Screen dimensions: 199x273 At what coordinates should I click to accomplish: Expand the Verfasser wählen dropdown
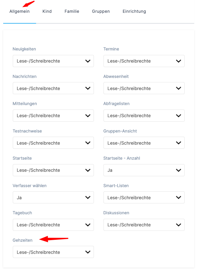[x=53, y=198]
